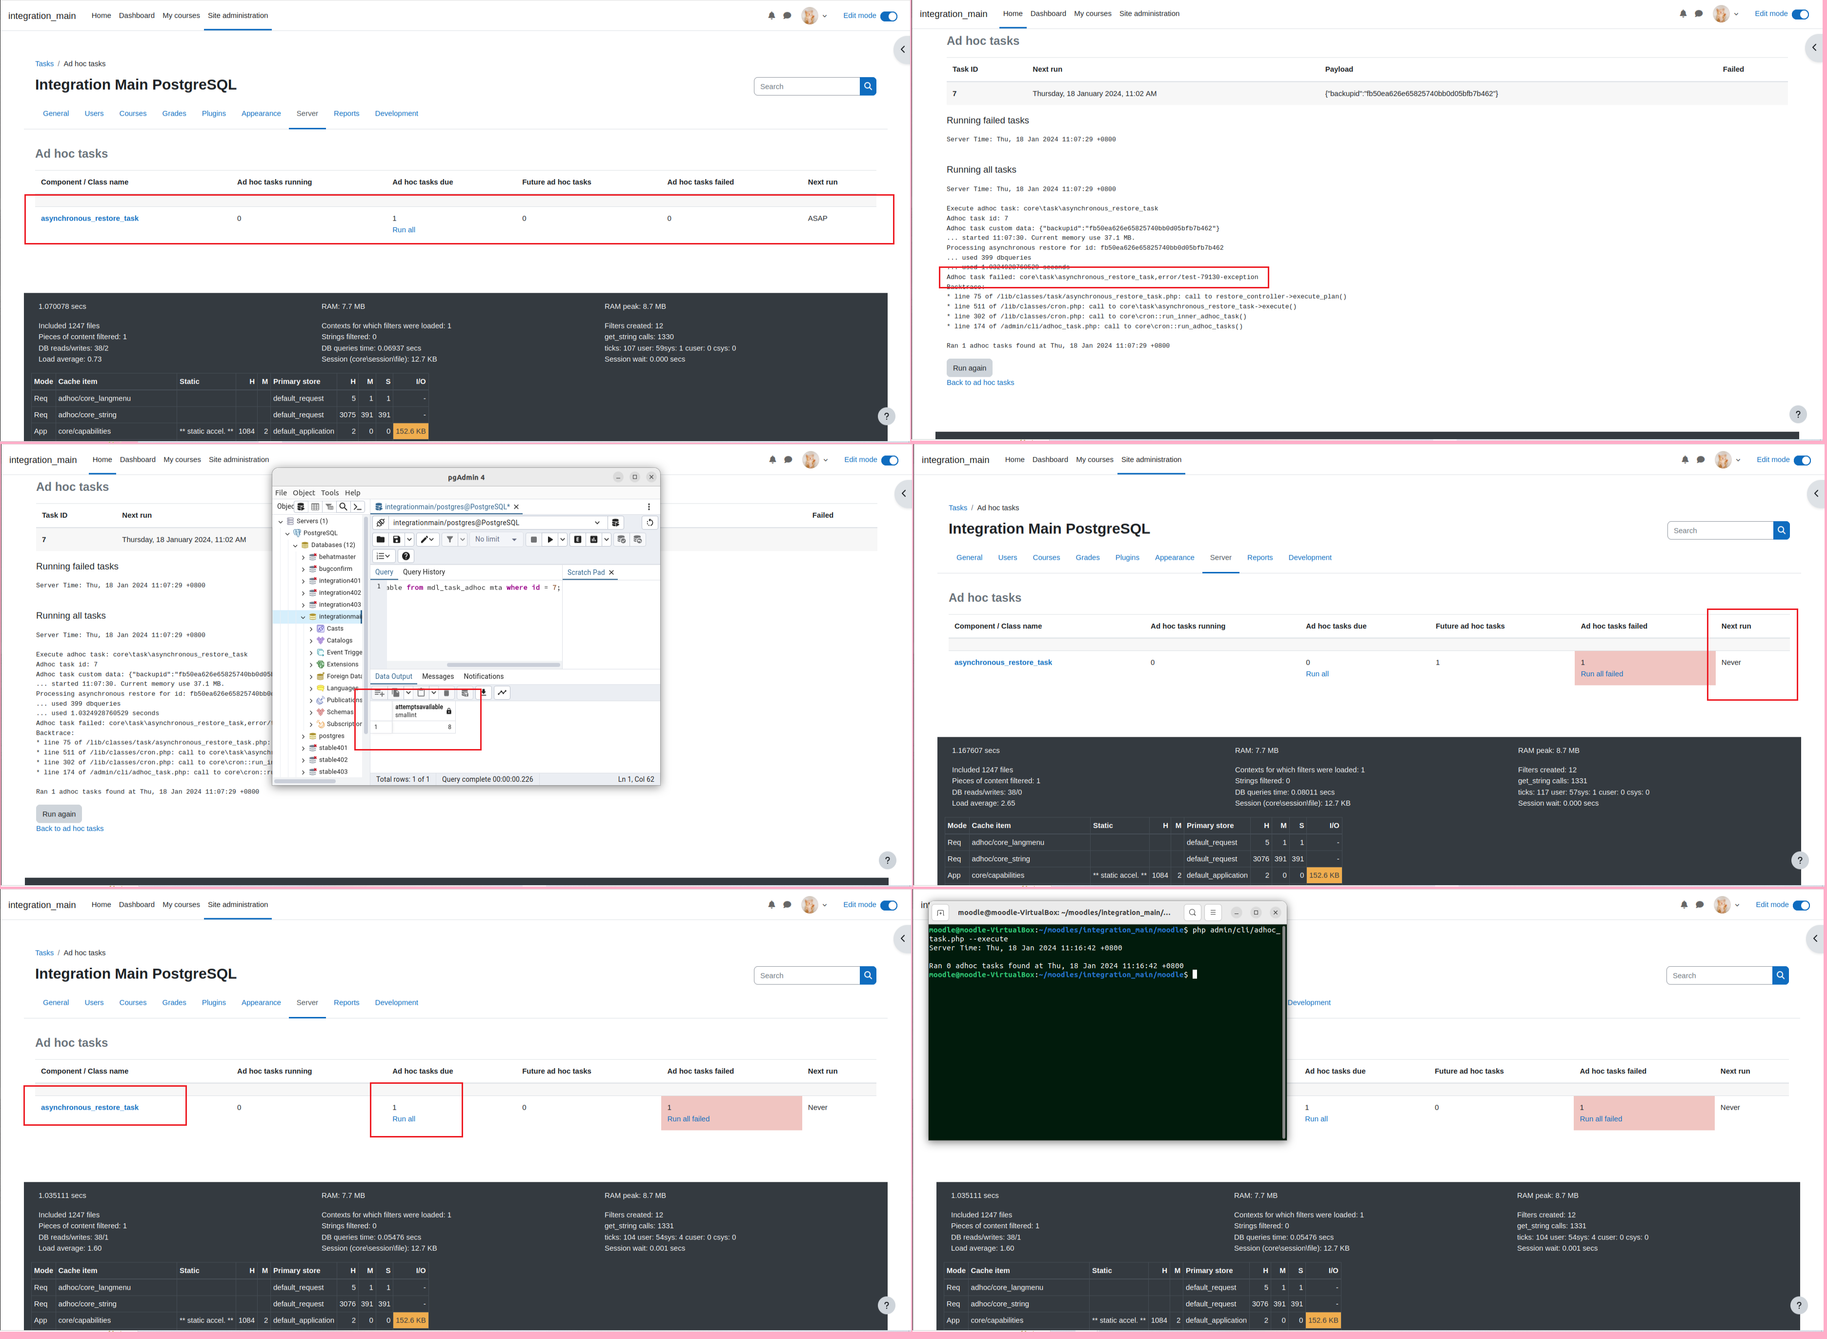Expand the behatmaster database in pgAdmin's tree
Viewport: 1827px width, 1339px height.
303,558
